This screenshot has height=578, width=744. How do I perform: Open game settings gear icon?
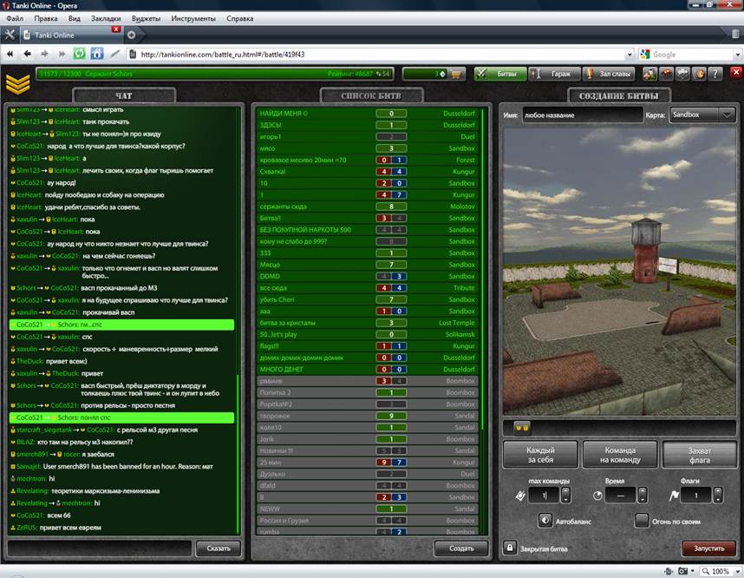(682, 74)
